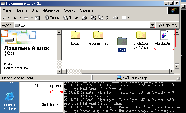Expand the address bar dropdown
This screenshot has width=186, height=113.
coord(152,25)
